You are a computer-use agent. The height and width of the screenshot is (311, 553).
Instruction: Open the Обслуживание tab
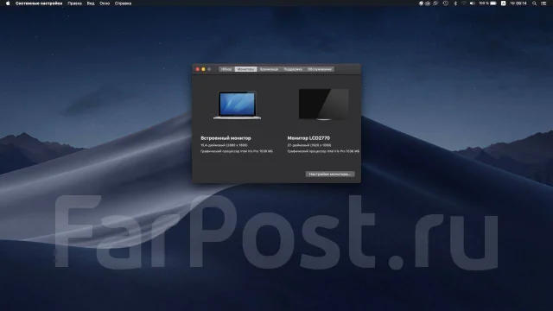(319, 69)
